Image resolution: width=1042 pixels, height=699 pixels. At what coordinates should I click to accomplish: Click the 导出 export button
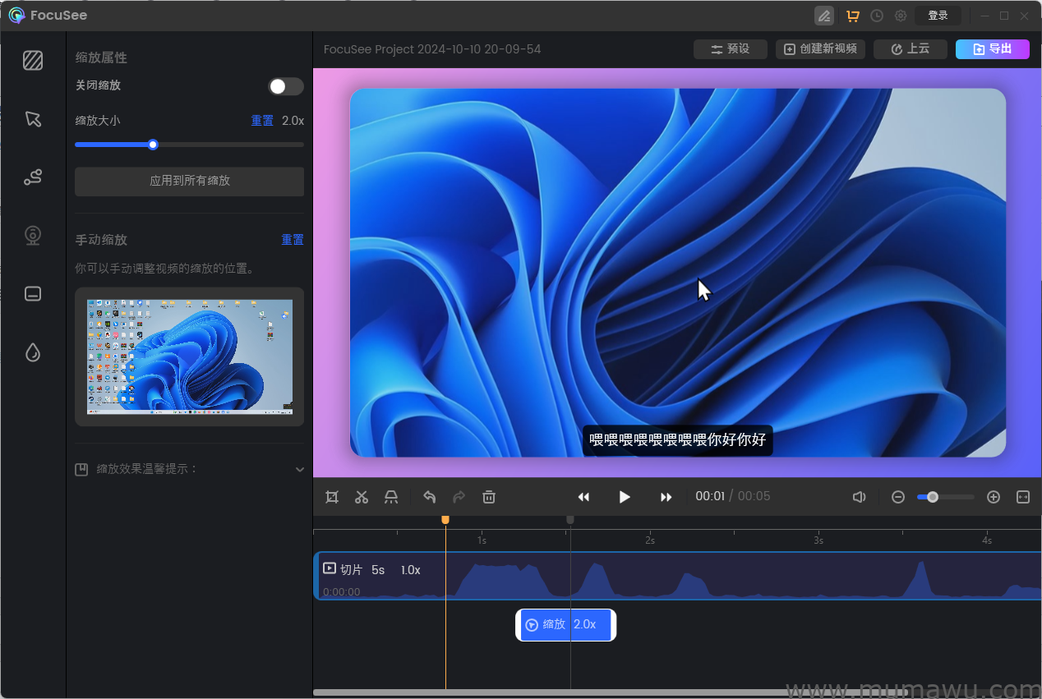tap(992, 48)
